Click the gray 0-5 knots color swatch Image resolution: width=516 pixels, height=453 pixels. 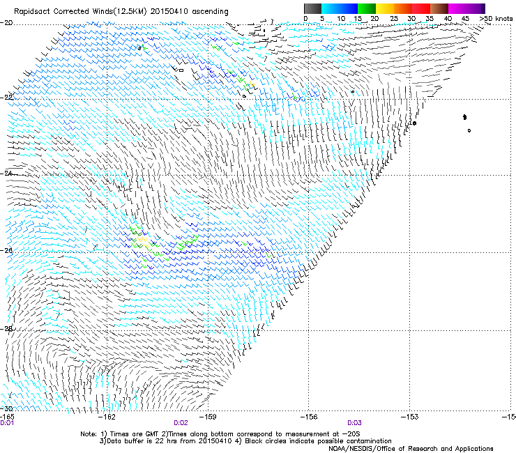[312, 8]
